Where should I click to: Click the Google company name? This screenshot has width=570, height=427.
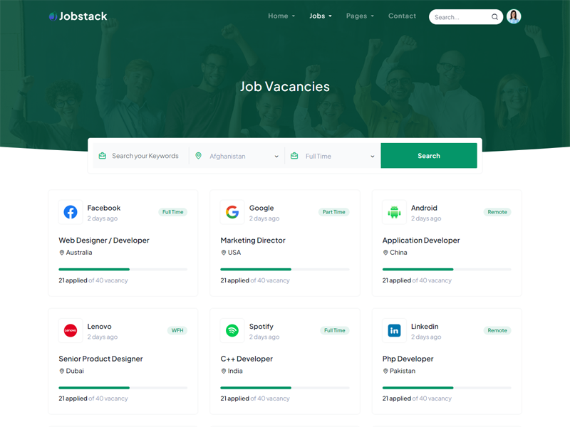261,208
